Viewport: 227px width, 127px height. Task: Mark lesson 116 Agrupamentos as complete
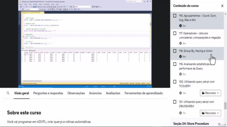point(175,16)
